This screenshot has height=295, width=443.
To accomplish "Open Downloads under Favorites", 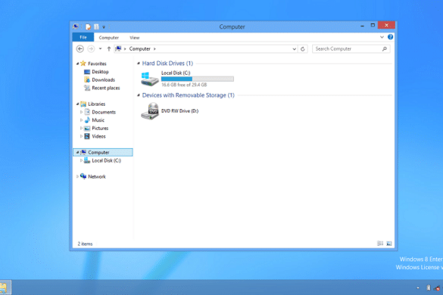I will tap(103, 80).
